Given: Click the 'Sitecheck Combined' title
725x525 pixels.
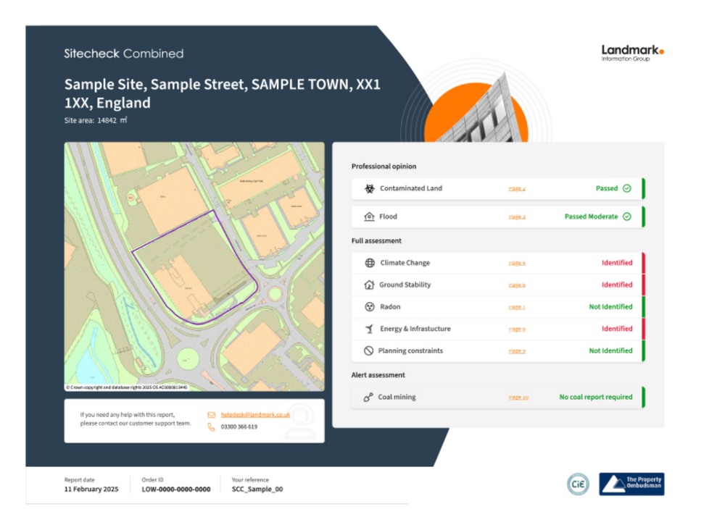Looking at the screenshot, I should point(123,54).
